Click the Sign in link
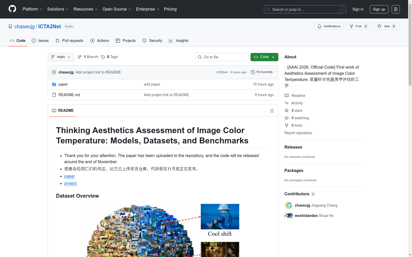The width and height of the screenshot is (412, 257). 358,9
